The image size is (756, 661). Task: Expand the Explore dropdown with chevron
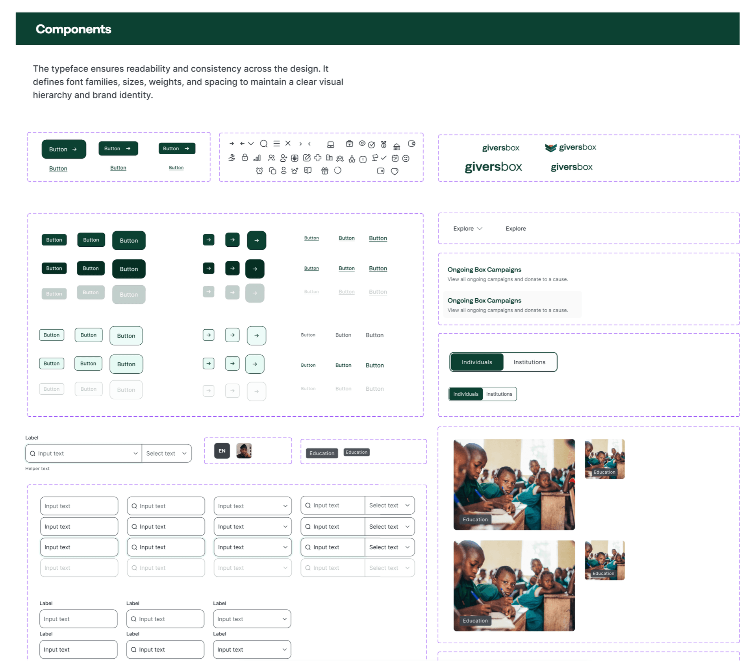click(x=468, y=229)
